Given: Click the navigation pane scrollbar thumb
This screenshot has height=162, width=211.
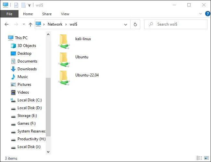Looking at the screenshot, I should point(48,107).
